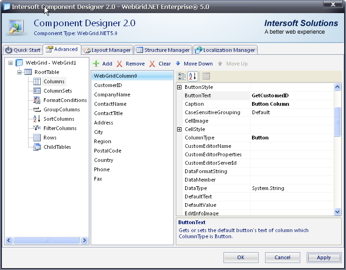Select ContactName in the column list

tap(132, 104)
